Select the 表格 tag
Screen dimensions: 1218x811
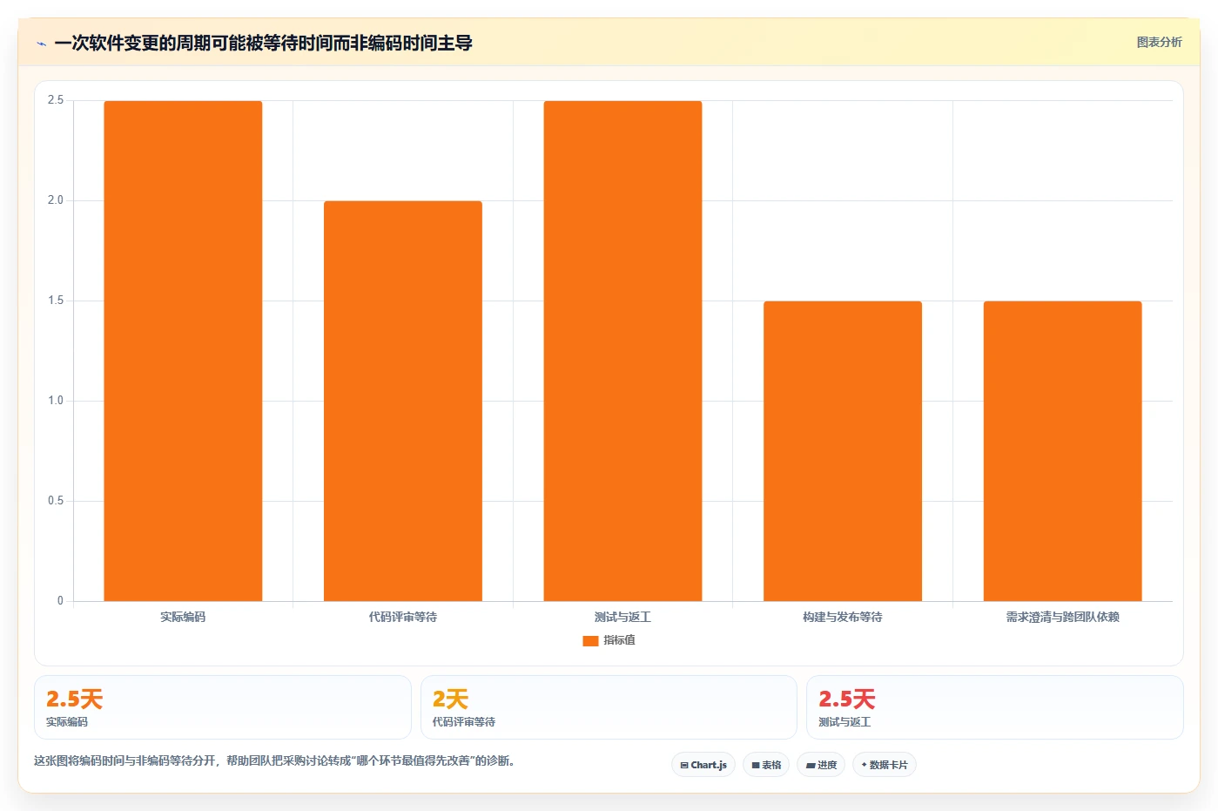point(766,765)
